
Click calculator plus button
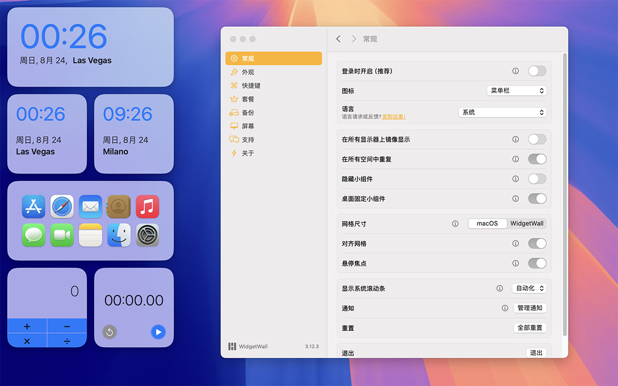tap(27, 326)
